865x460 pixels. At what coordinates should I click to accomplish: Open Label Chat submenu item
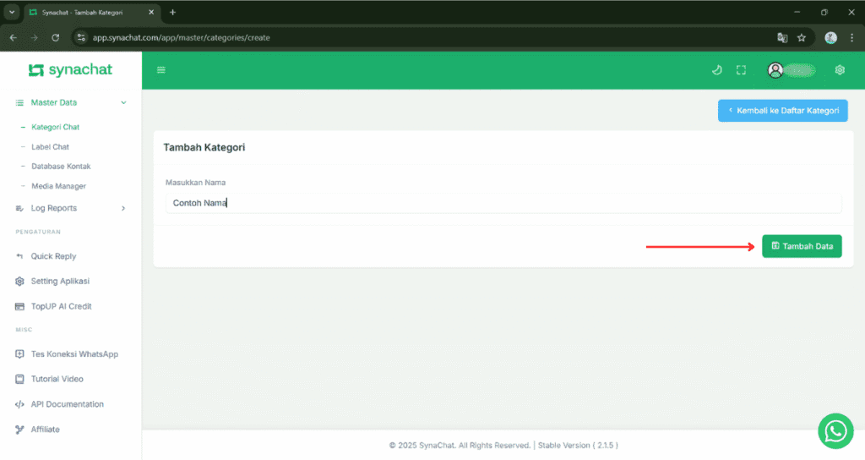click(x=50, y=147)
